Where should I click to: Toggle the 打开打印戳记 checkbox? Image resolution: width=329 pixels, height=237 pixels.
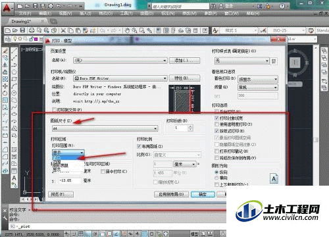pos(216,151)
